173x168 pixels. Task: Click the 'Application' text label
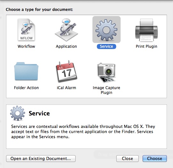(66, 46)
